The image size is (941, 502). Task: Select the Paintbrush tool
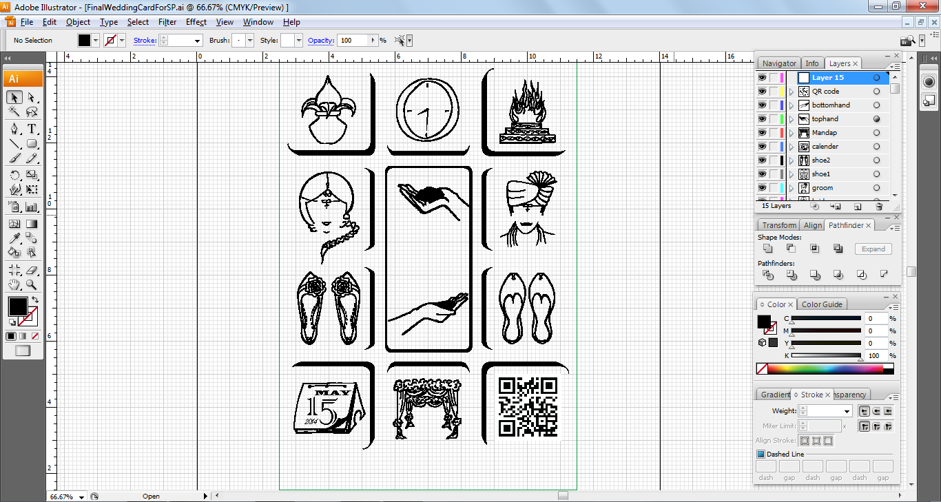[x=14, y=158]
